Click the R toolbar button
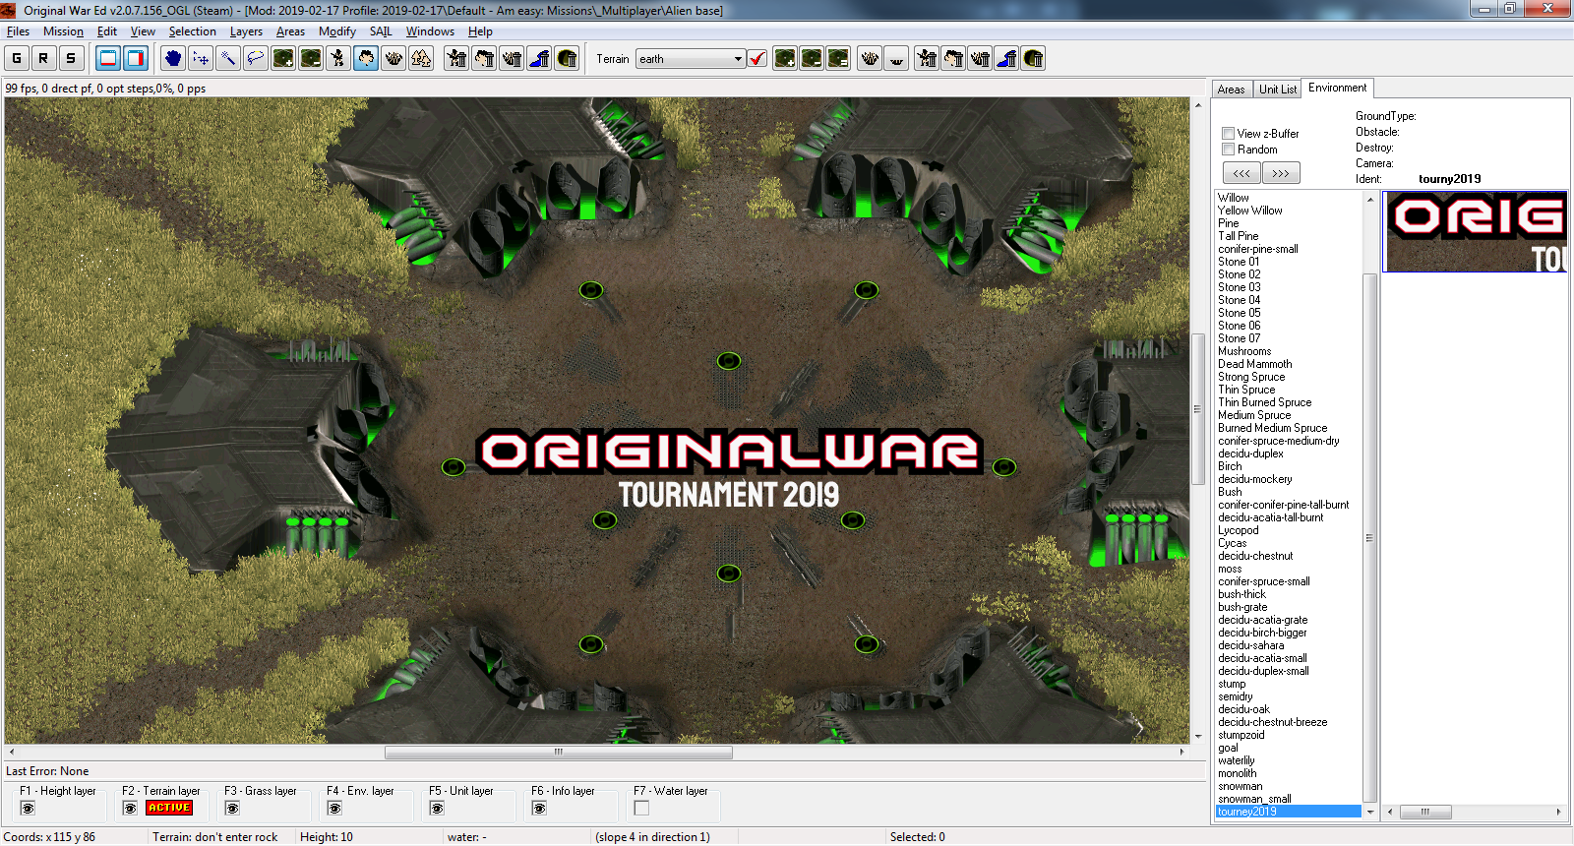Screen dimensions: 1574x846 (x=43, y=58)
